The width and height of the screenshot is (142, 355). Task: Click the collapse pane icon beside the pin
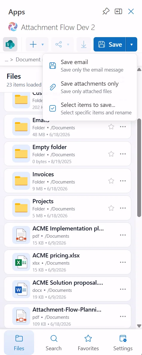pyautogui.click(x=118, y=11)
